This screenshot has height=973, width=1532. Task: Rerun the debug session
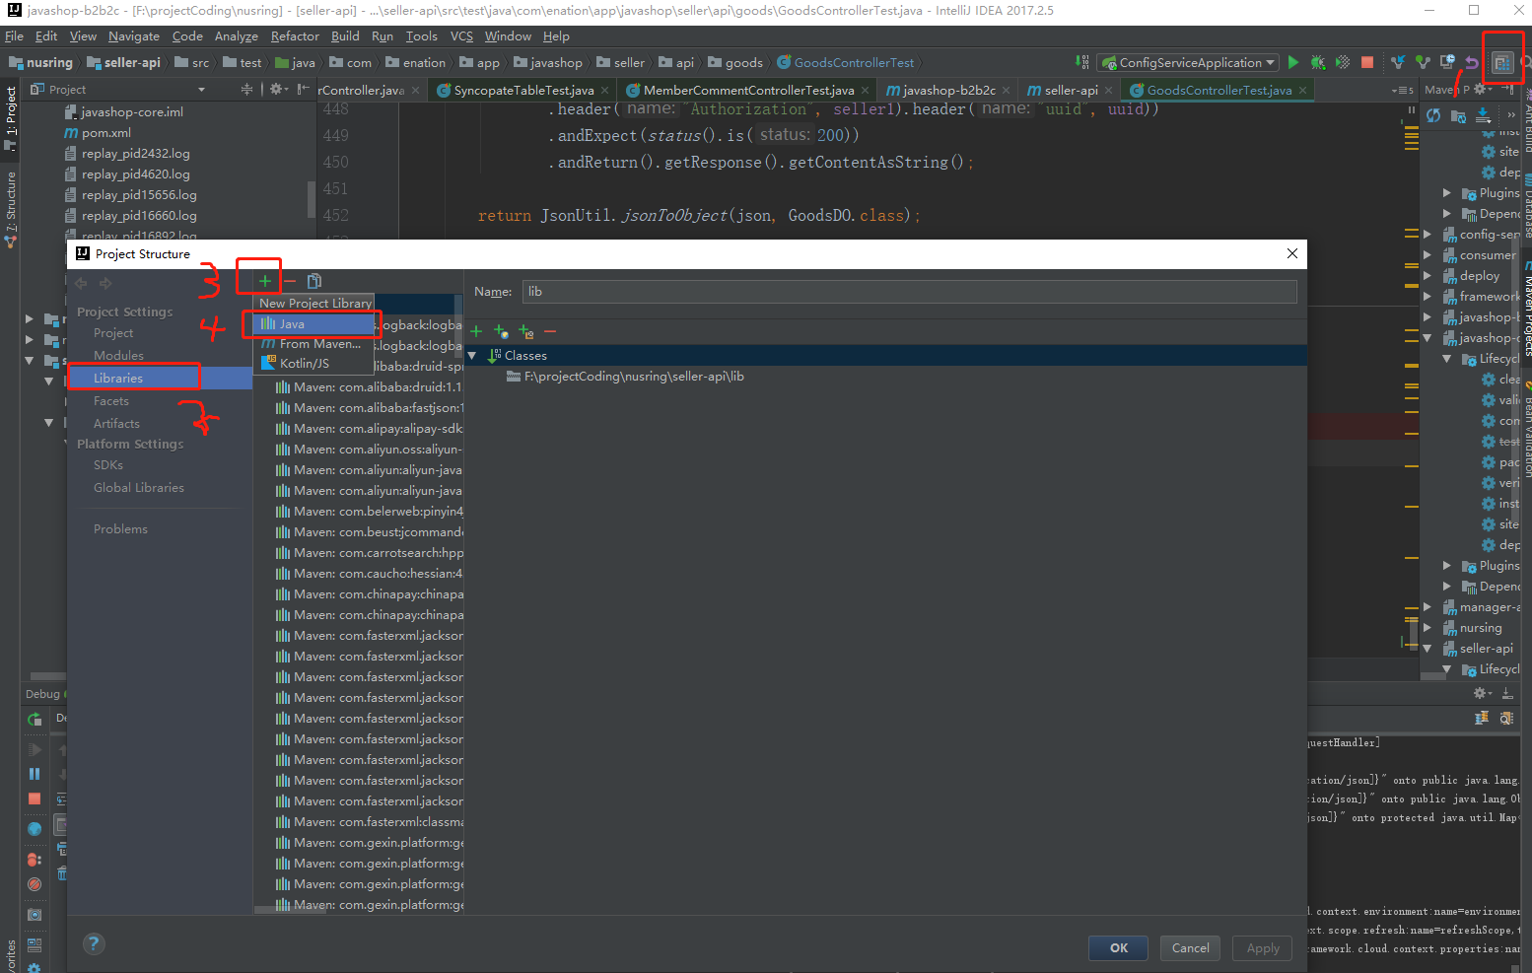35,720
